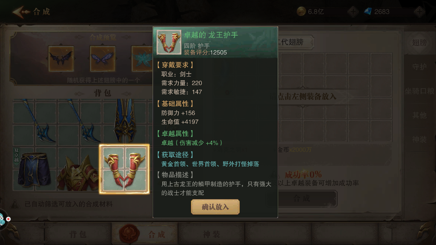This screenshot has width=436, height=245.
Task: Tap the gauntlet icon in tooltip header
Action: (169, 42)
